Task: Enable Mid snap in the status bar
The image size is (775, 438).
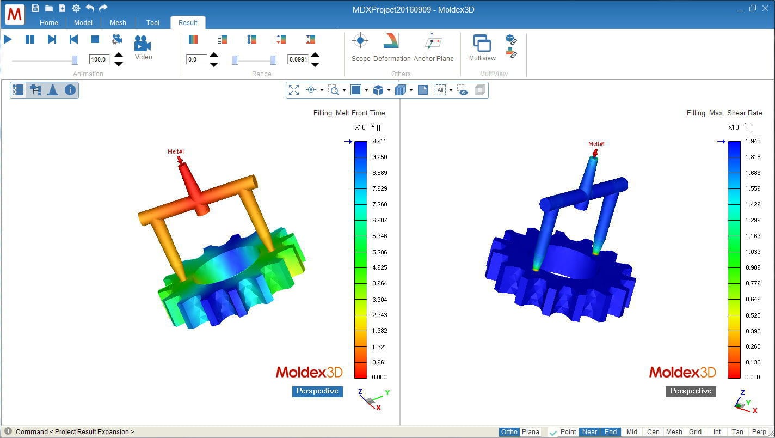Action: (631, 431)
